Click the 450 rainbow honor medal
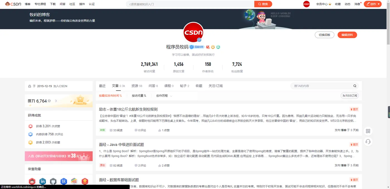The image size is (390, 189). pyautogui.click(x=74, y=181)
